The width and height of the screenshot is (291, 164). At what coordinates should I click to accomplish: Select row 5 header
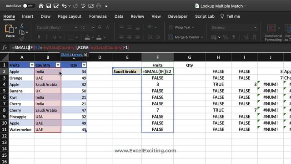tap(4, 91)
